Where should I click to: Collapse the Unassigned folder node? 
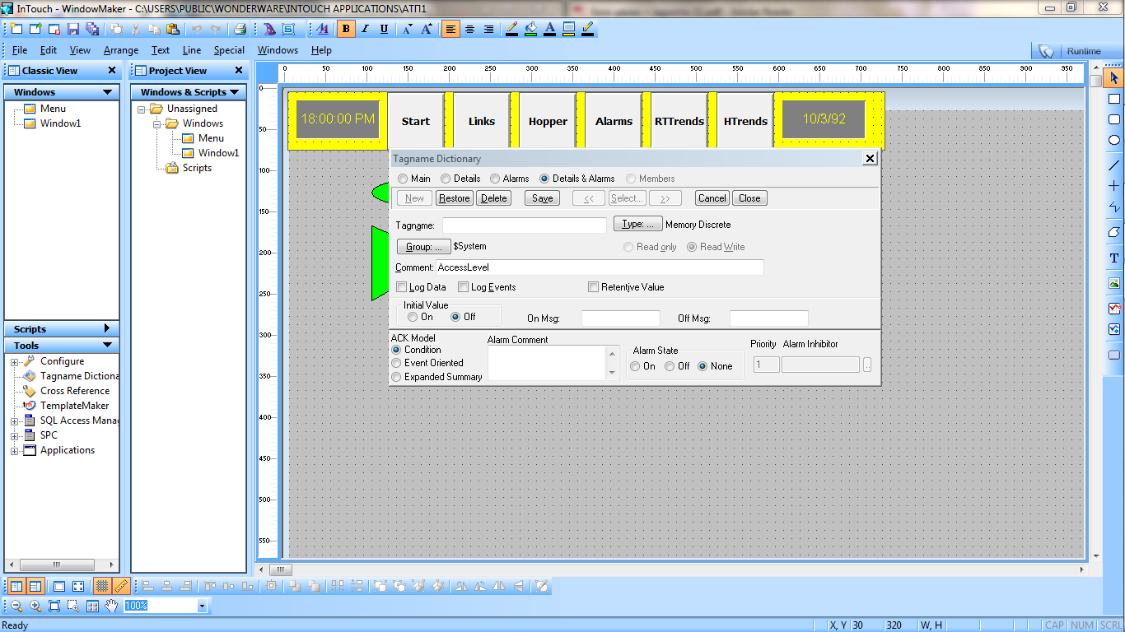[142, 109]
